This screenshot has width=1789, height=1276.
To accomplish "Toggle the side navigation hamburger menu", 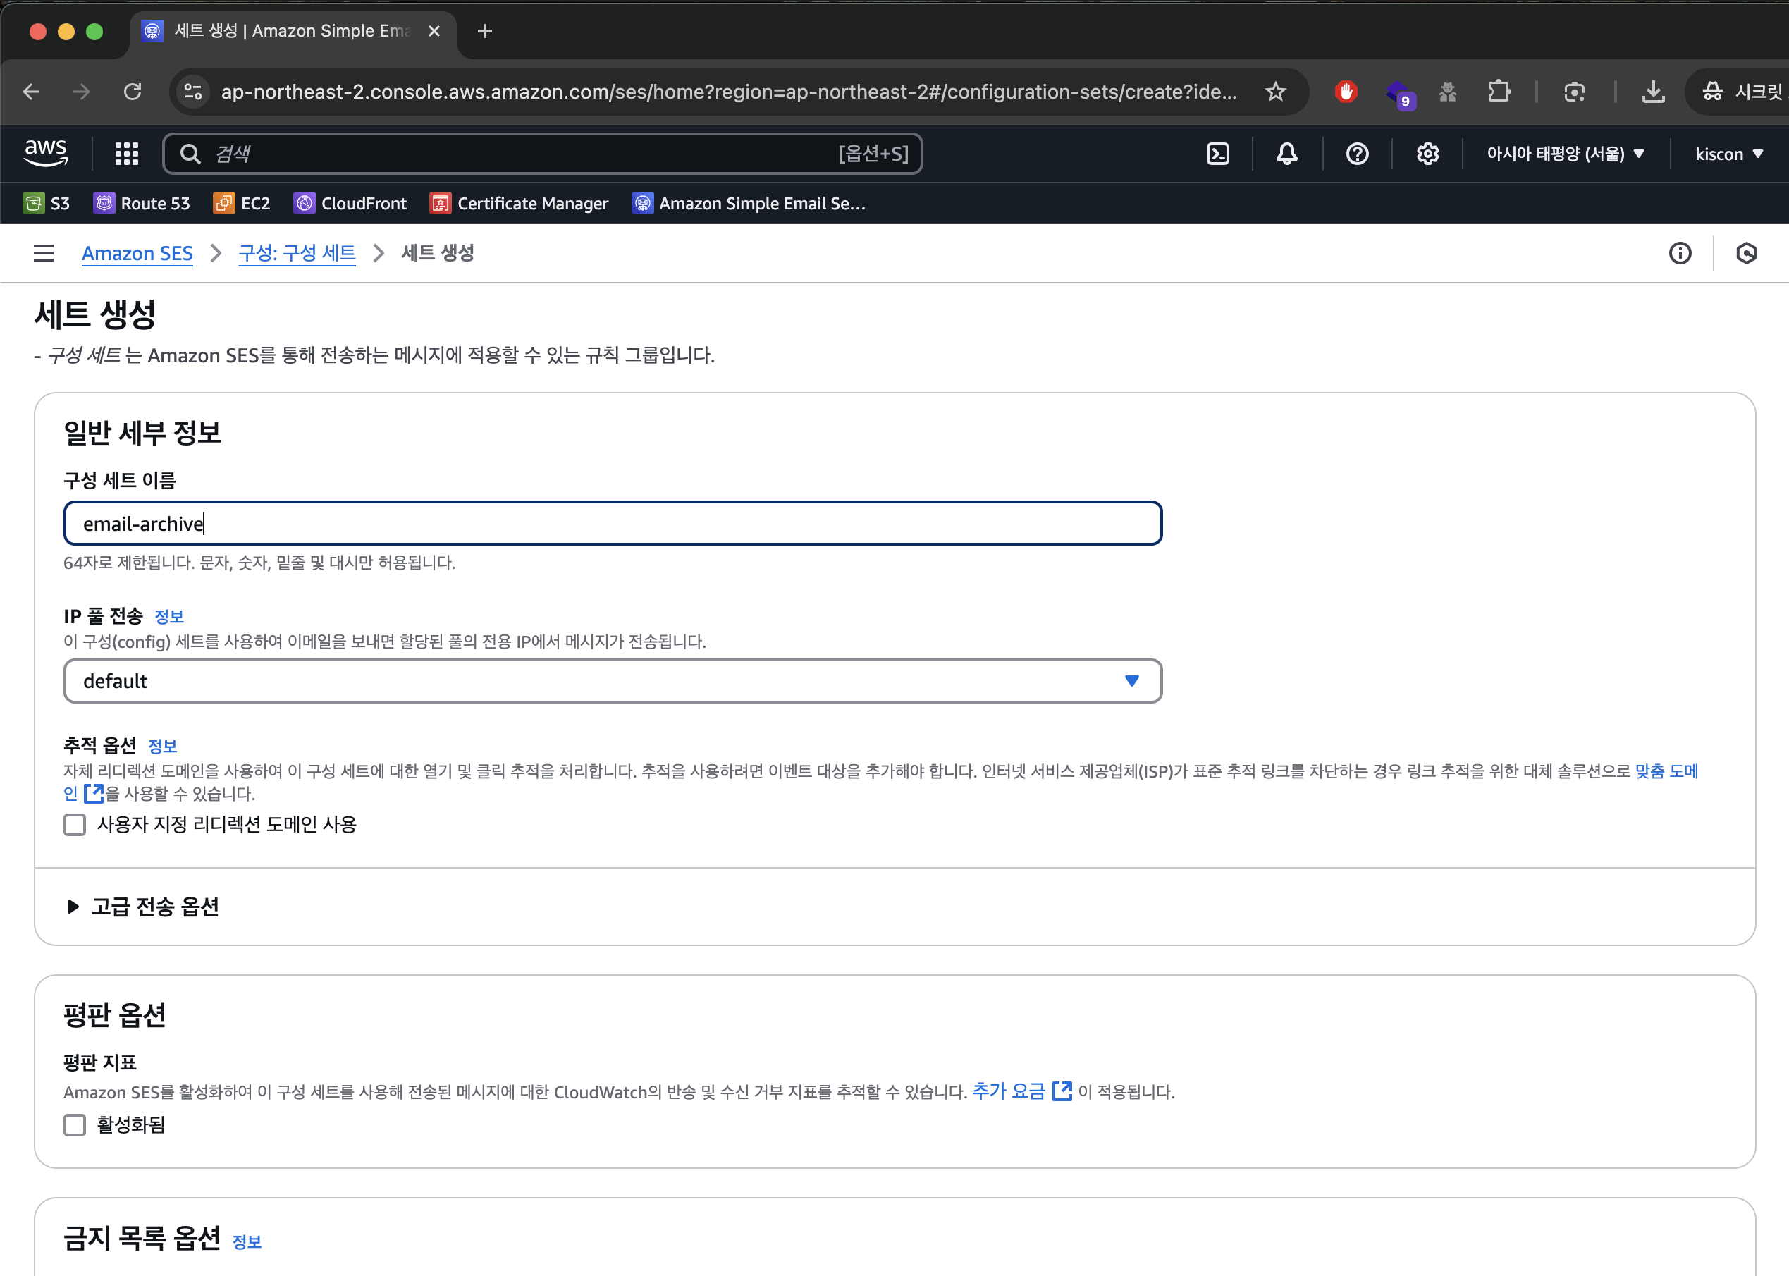I will (44, 253).
